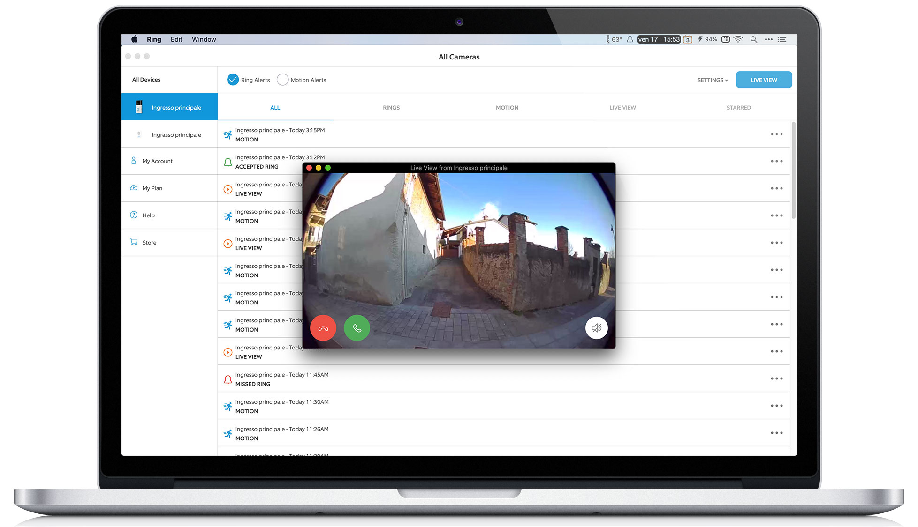Image resolution: width=918 pixels, height=527 pixels.
Task: Click the Wi-Fi icon in the menu bar
Action: pyautogui.click(x=738, y=39)
